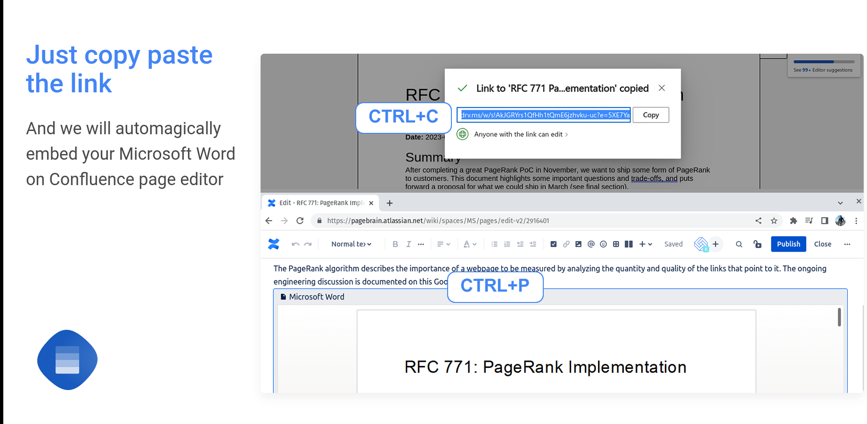
Task: Open the browser extensions puzzle icon
Action: click(x=793, y=220)
